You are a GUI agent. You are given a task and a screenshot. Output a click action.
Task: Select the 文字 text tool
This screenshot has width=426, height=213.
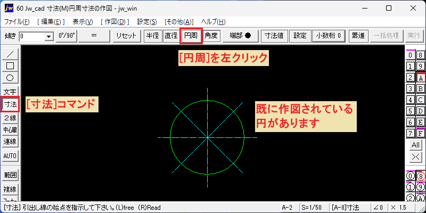(x=10, y=92)
